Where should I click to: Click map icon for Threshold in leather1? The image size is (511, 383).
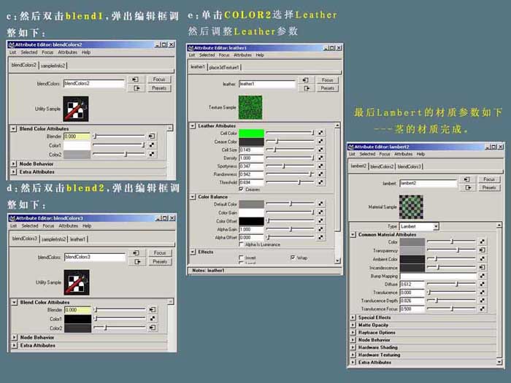pyautogui.click(x=320, y=182)
